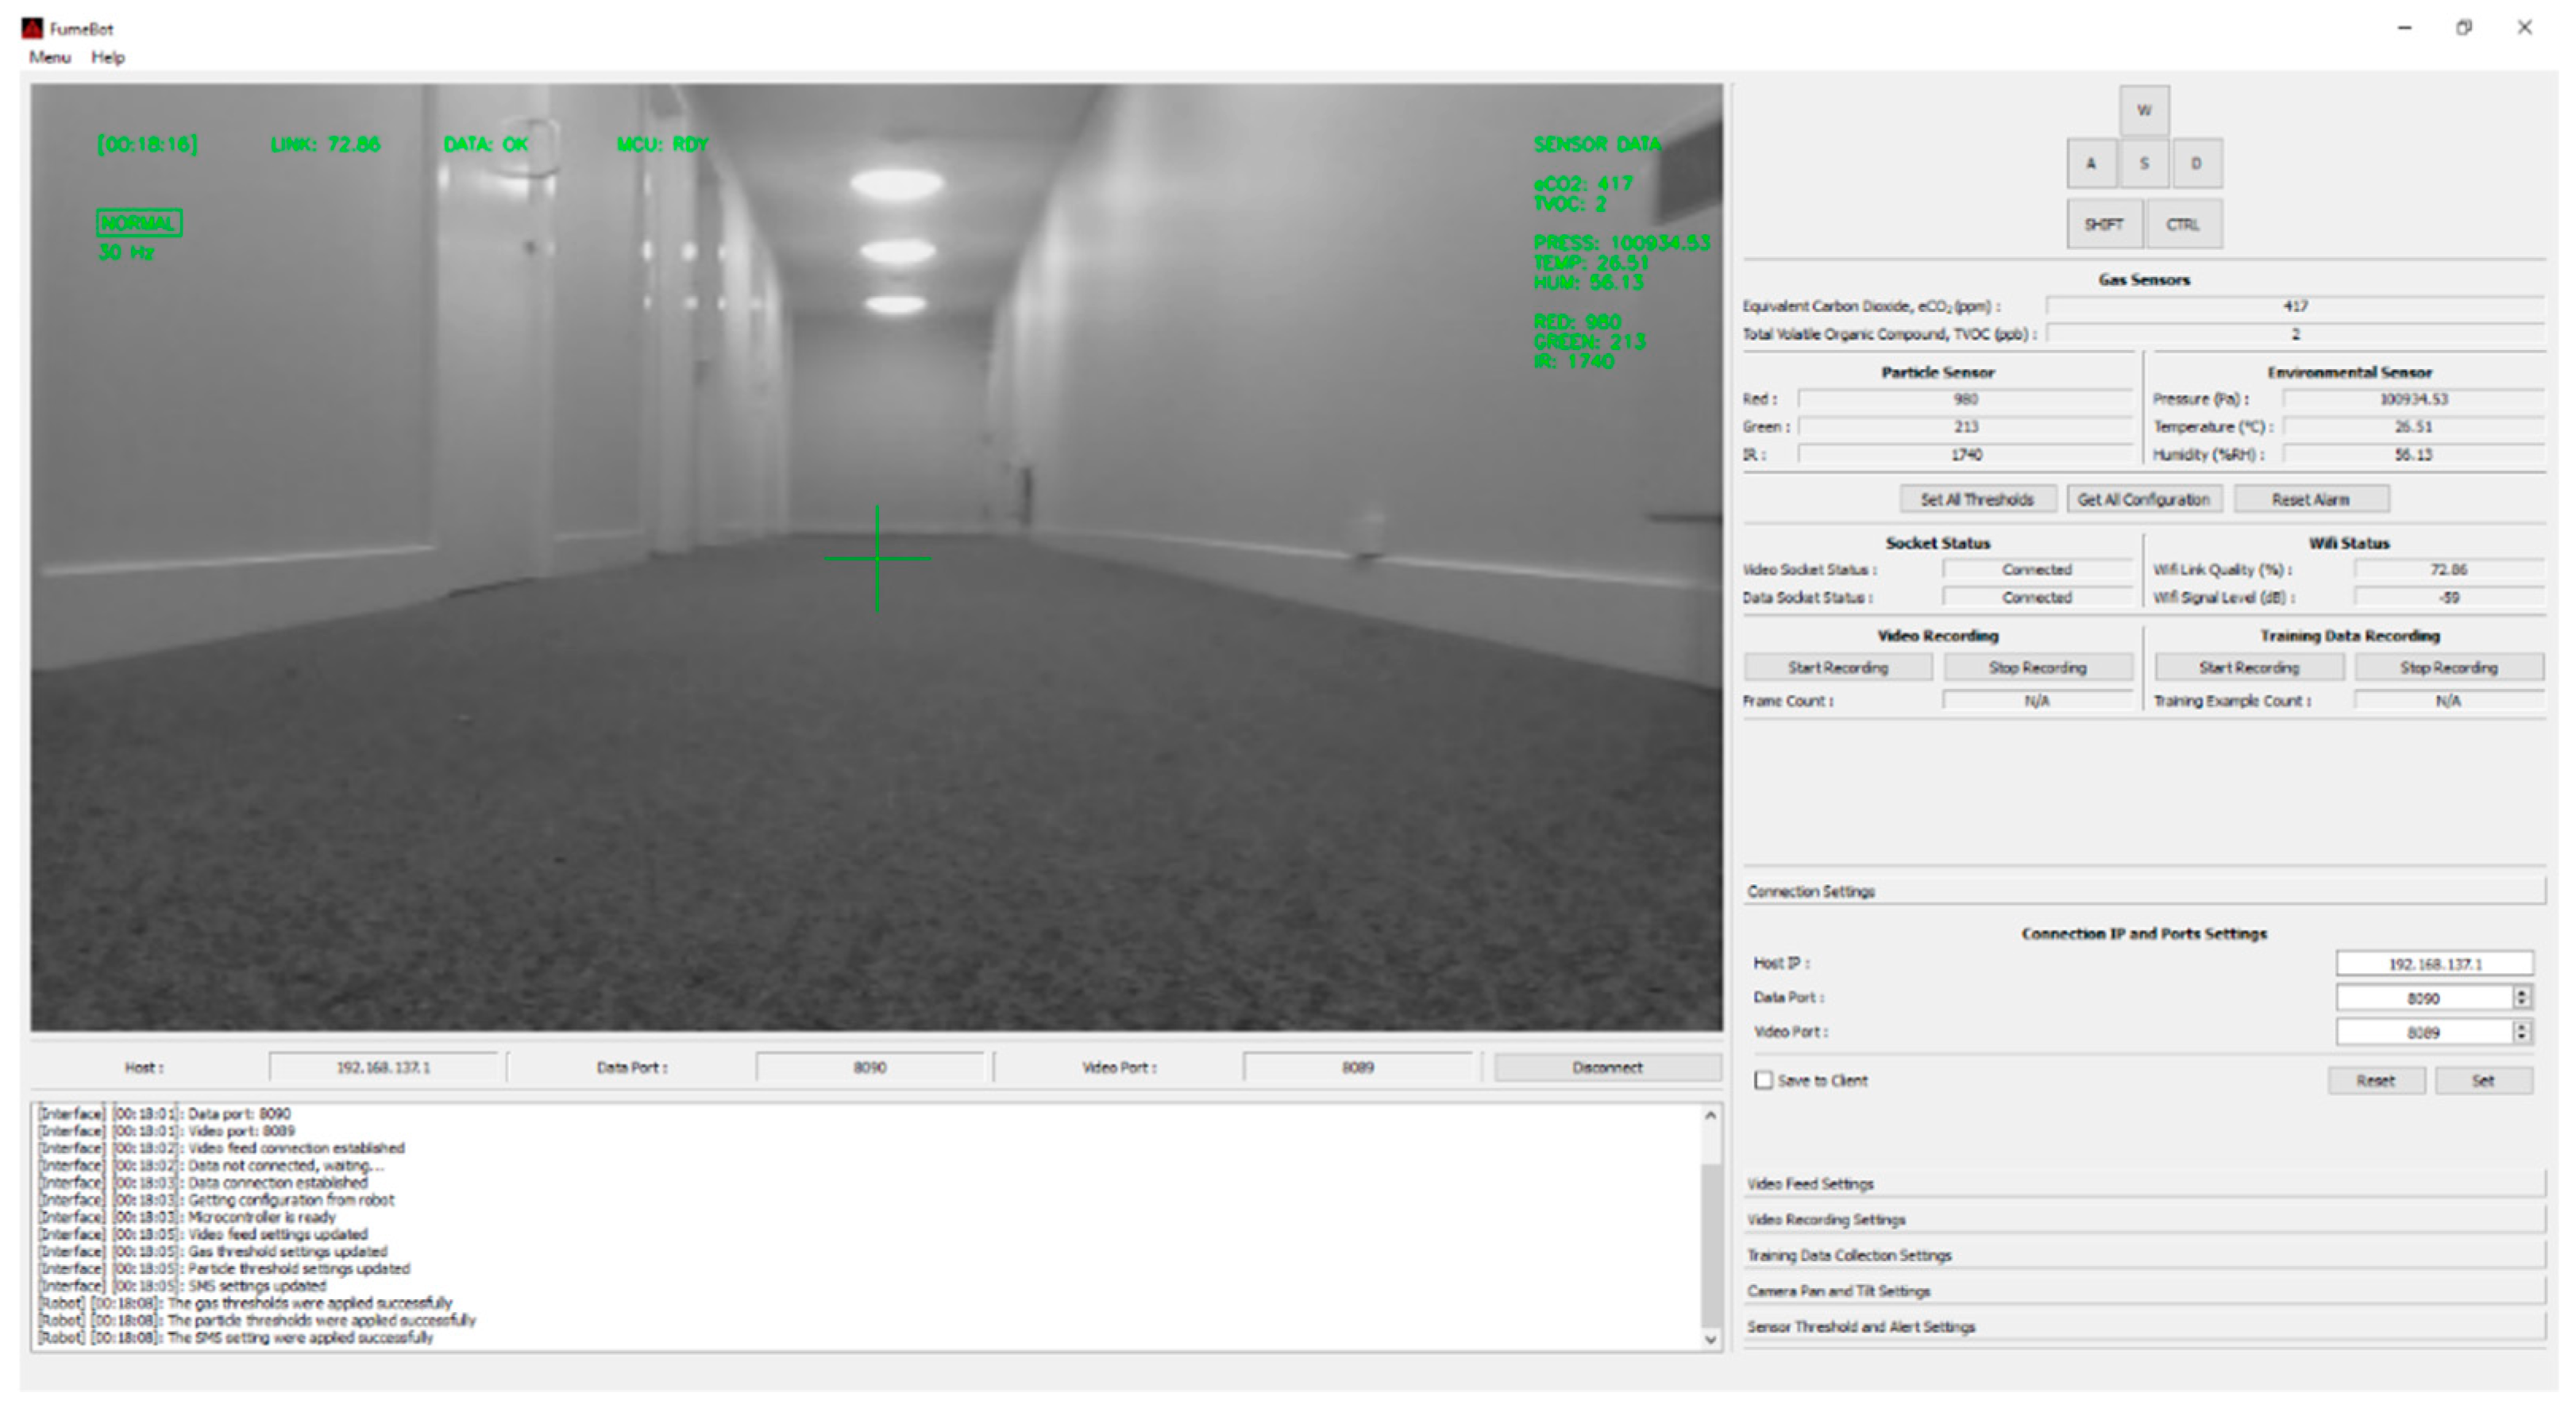Expand Camera Pan and Tilt Settings

tap(2143, 1290)
